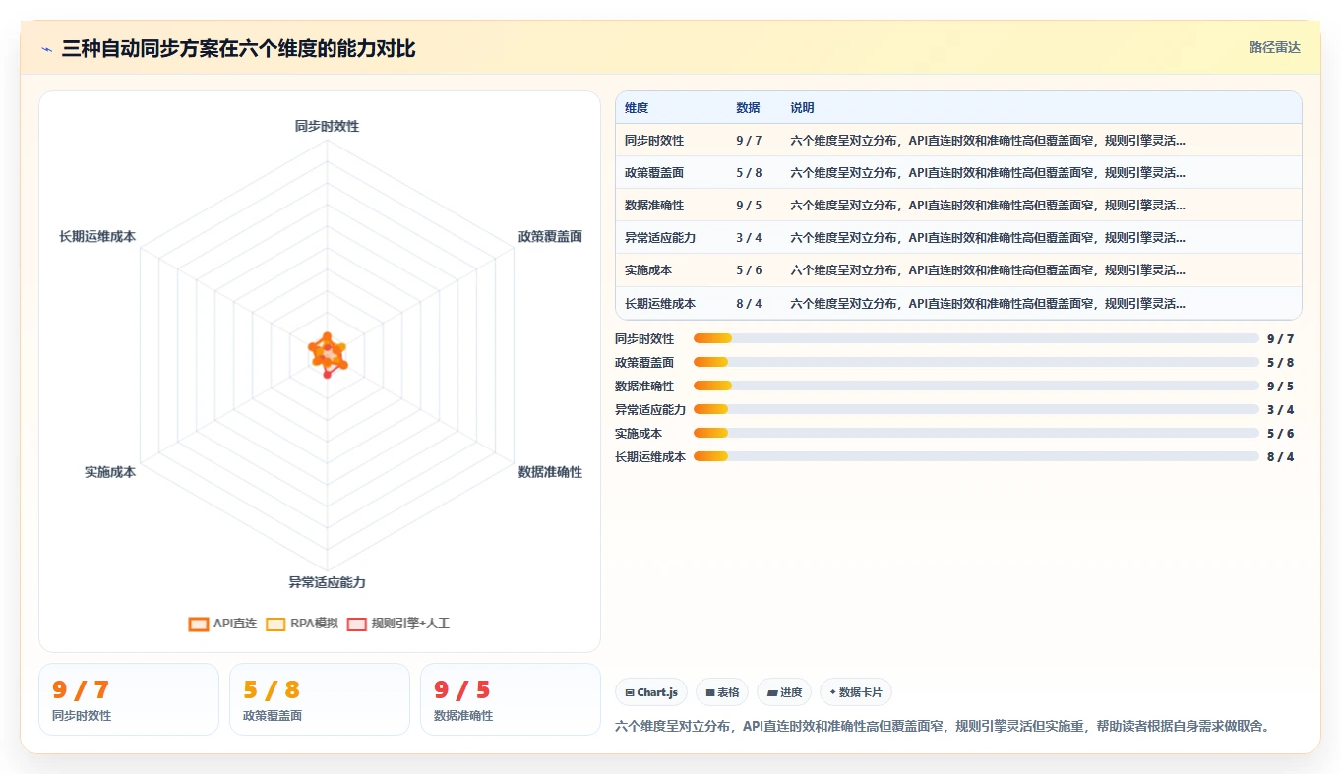
Task: Click the 长期运维成本 progress bar
Action: click(976, 456)
